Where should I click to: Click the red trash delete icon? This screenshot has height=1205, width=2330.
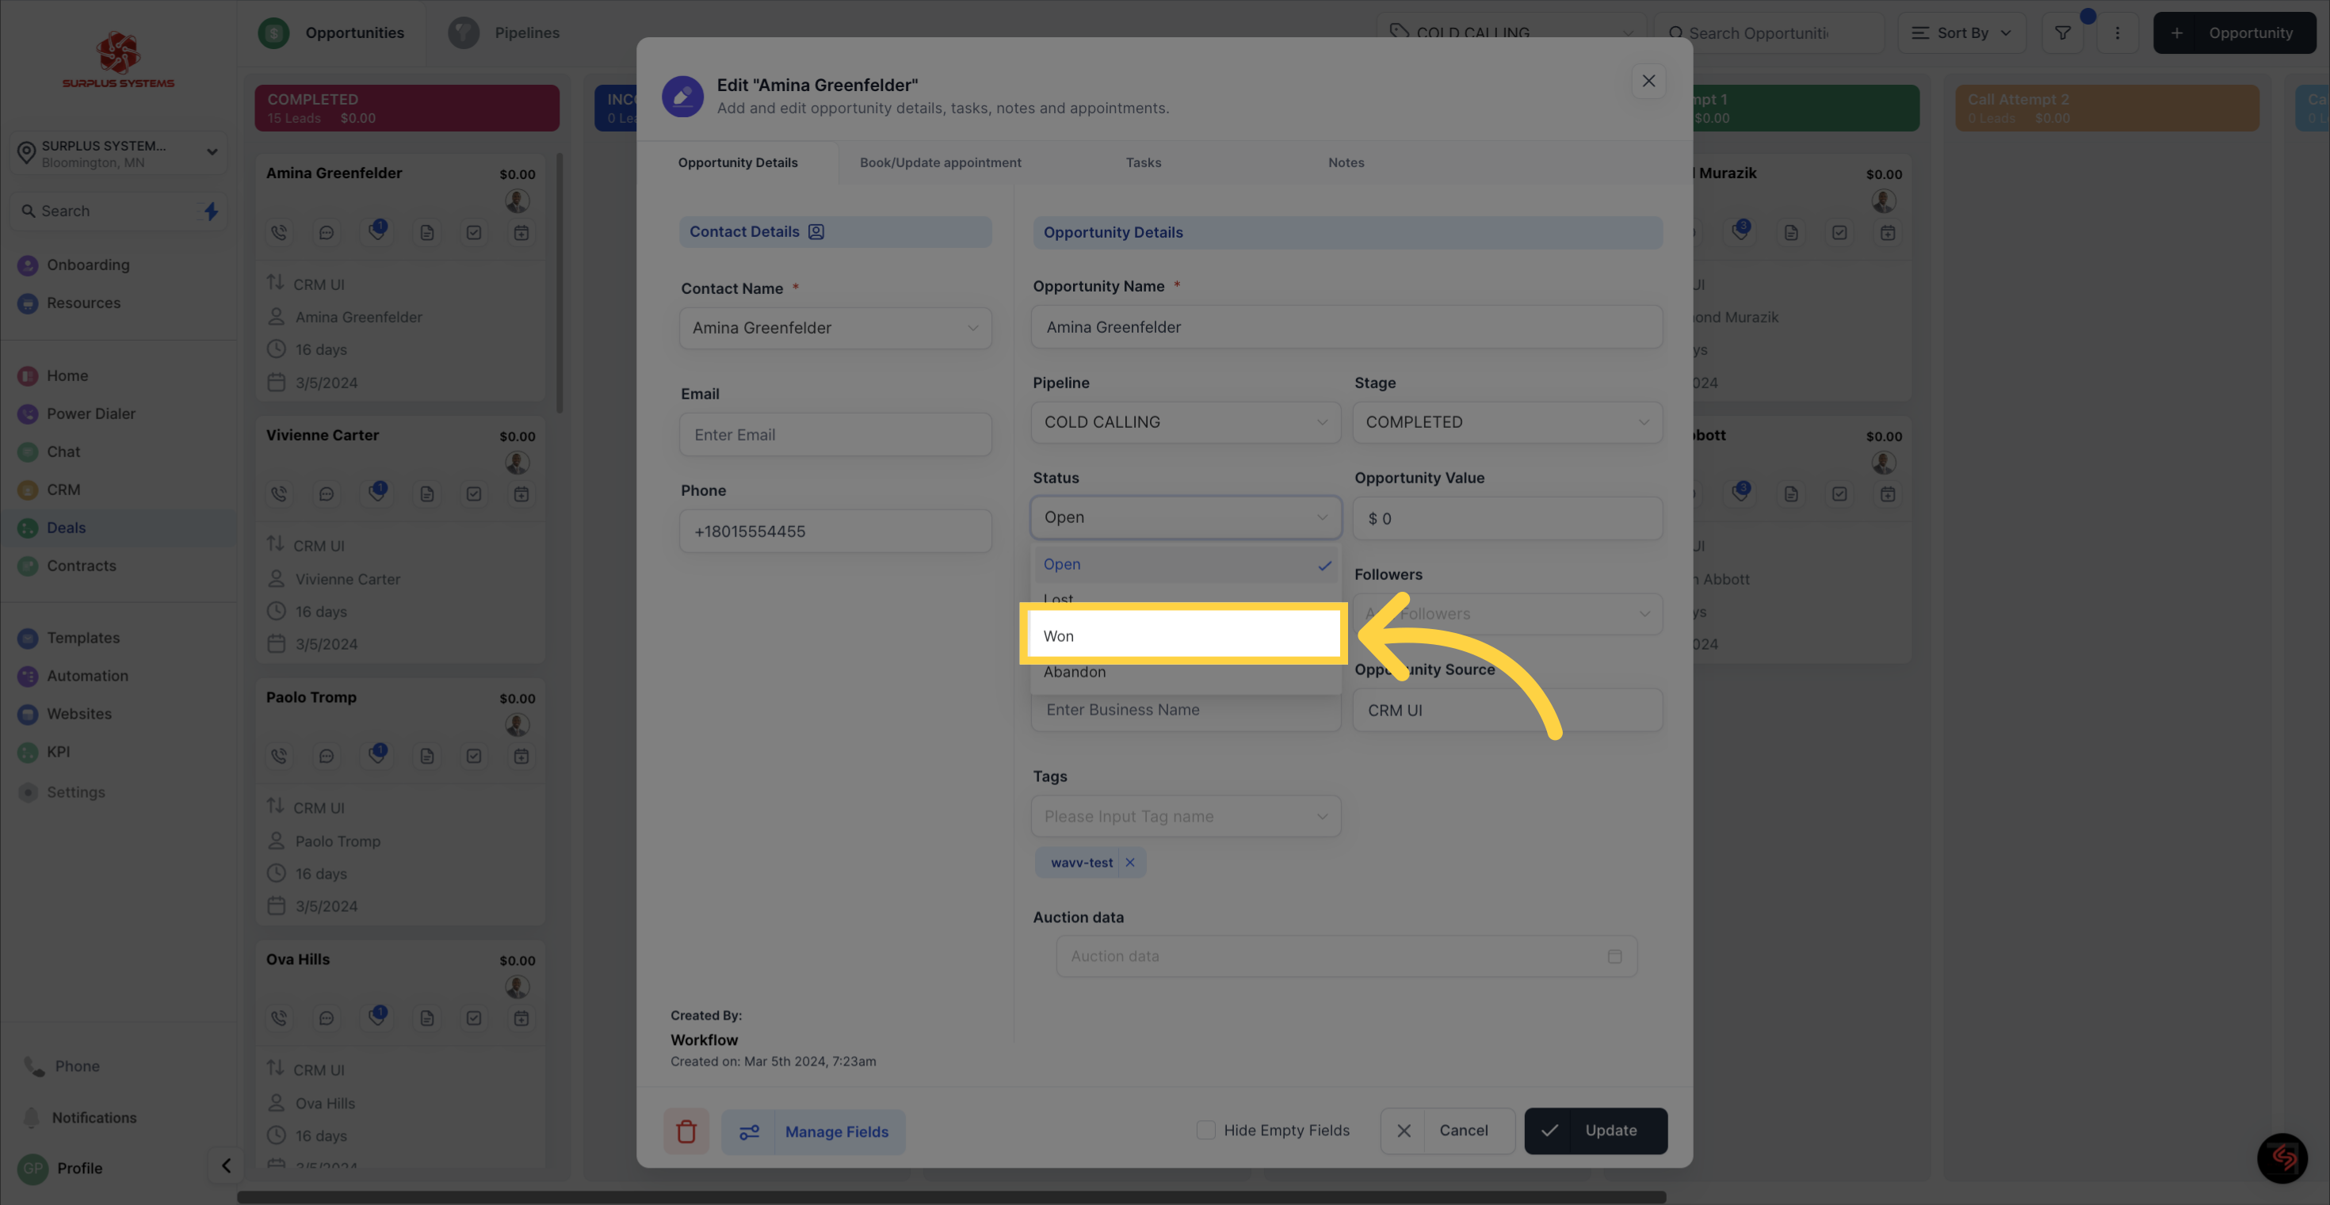(x=686, y=1131)
